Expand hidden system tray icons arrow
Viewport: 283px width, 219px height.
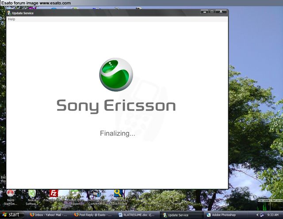pyautogui.click(x=257, y=215)
